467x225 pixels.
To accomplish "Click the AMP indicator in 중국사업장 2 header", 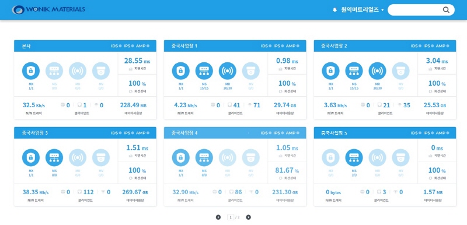I will [x=442, y=46].
